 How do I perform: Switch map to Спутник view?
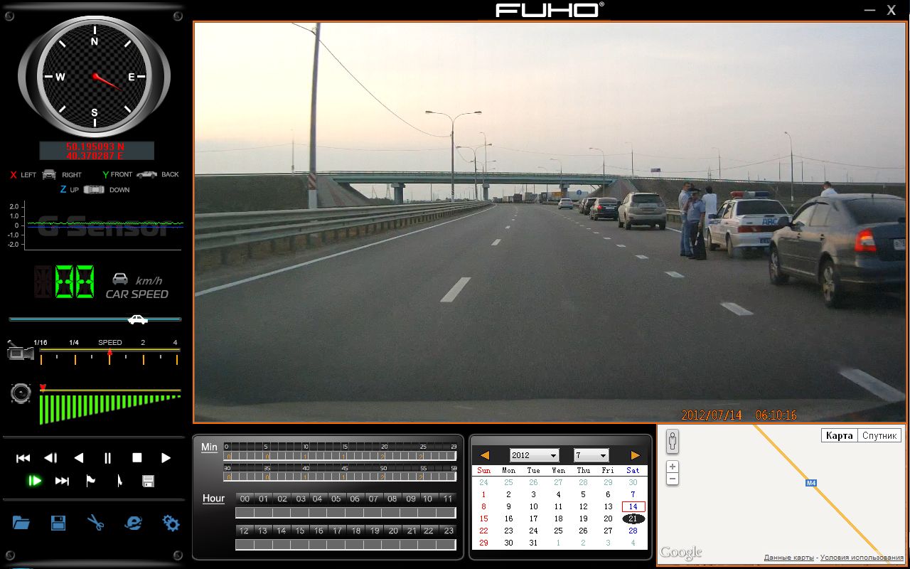879,436
